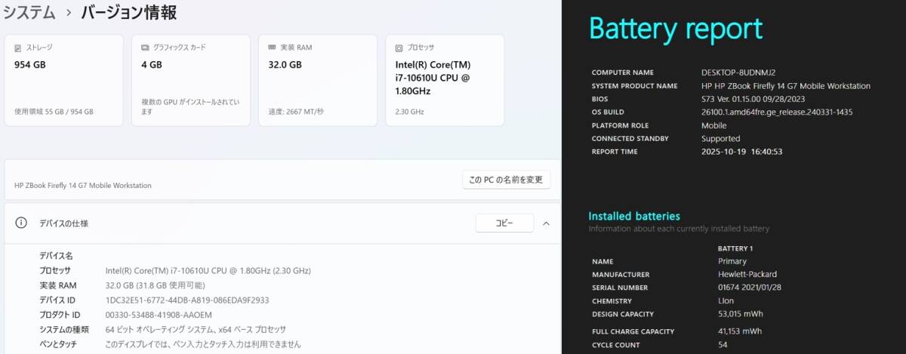Click the BATTERY 1 column header

tap(735, 248)
